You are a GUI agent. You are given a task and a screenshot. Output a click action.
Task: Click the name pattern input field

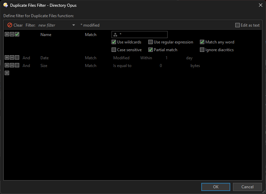(x=142, y=34)
